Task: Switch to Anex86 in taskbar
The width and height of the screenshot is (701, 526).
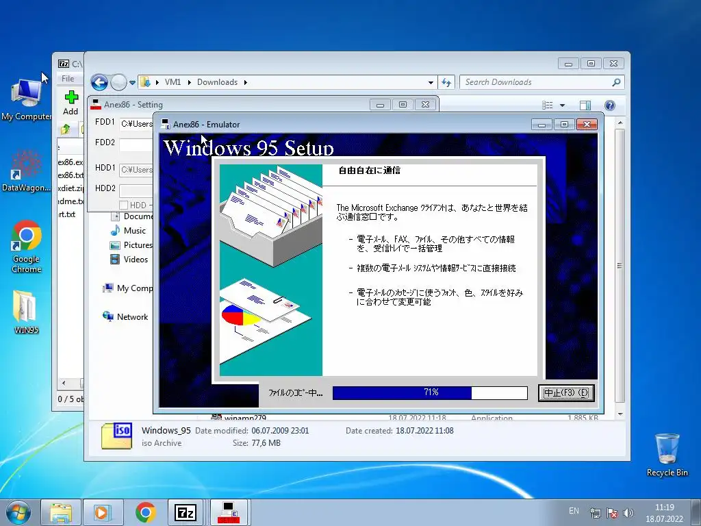Action: pyautogui.click(x=229, y=512)
